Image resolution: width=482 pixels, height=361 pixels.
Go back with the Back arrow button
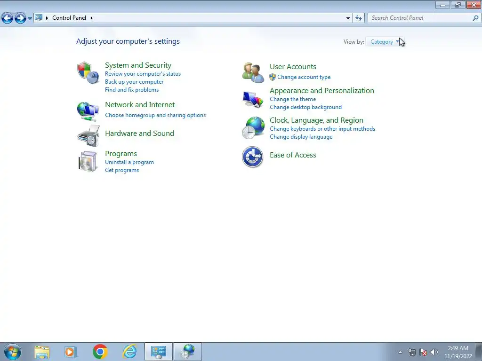tap(7, 18)
